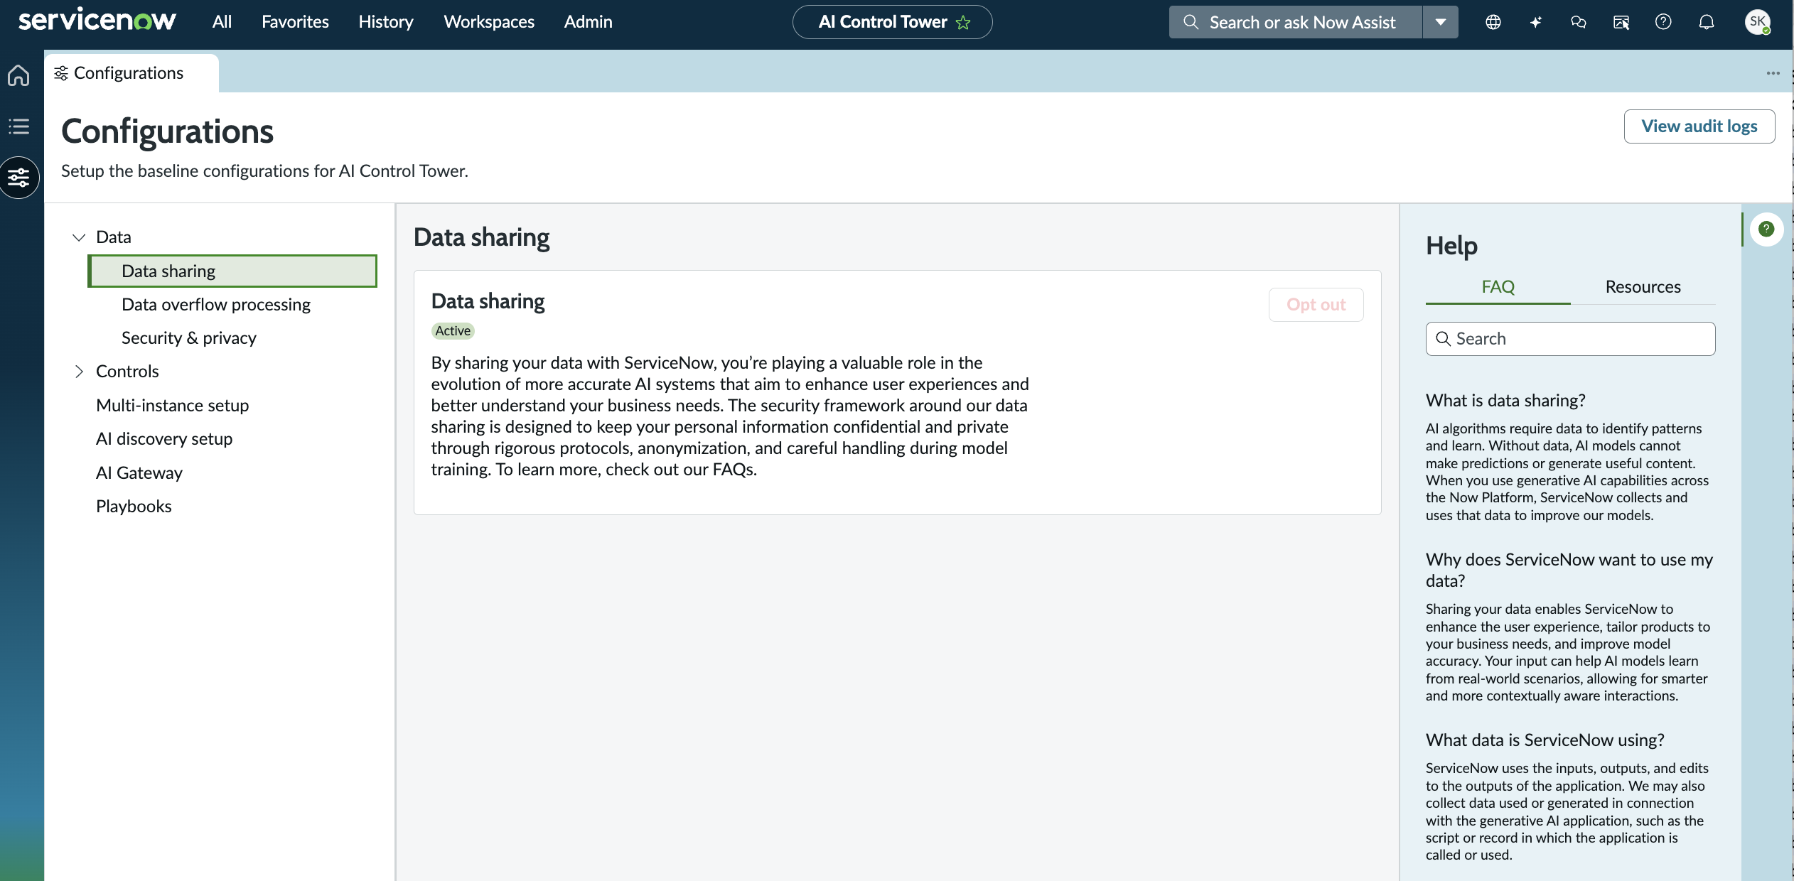The height and width of the screenshot is (881, 1794).
Task: Open the notifications bell
Action: [1707, 22]
